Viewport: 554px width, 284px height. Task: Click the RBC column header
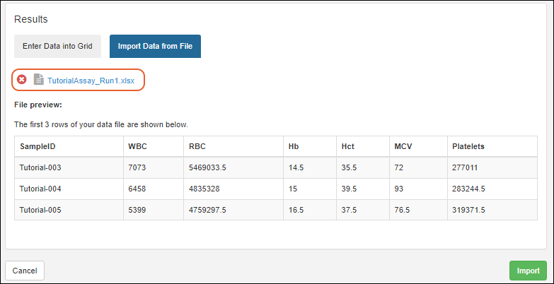tap(197, 146)
